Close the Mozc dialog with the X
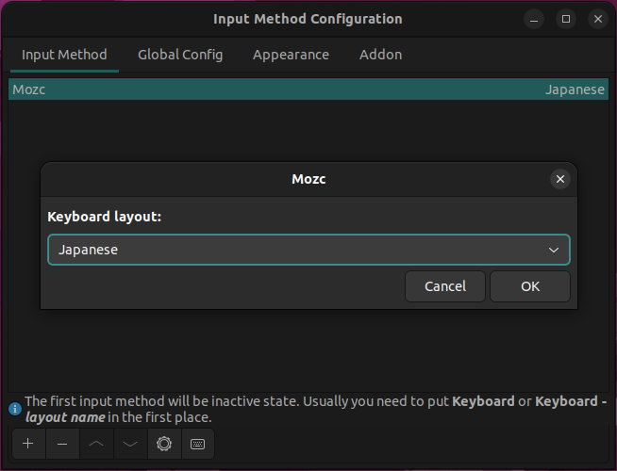The width and height of the screenshot is (617, 471). point(560,179)
